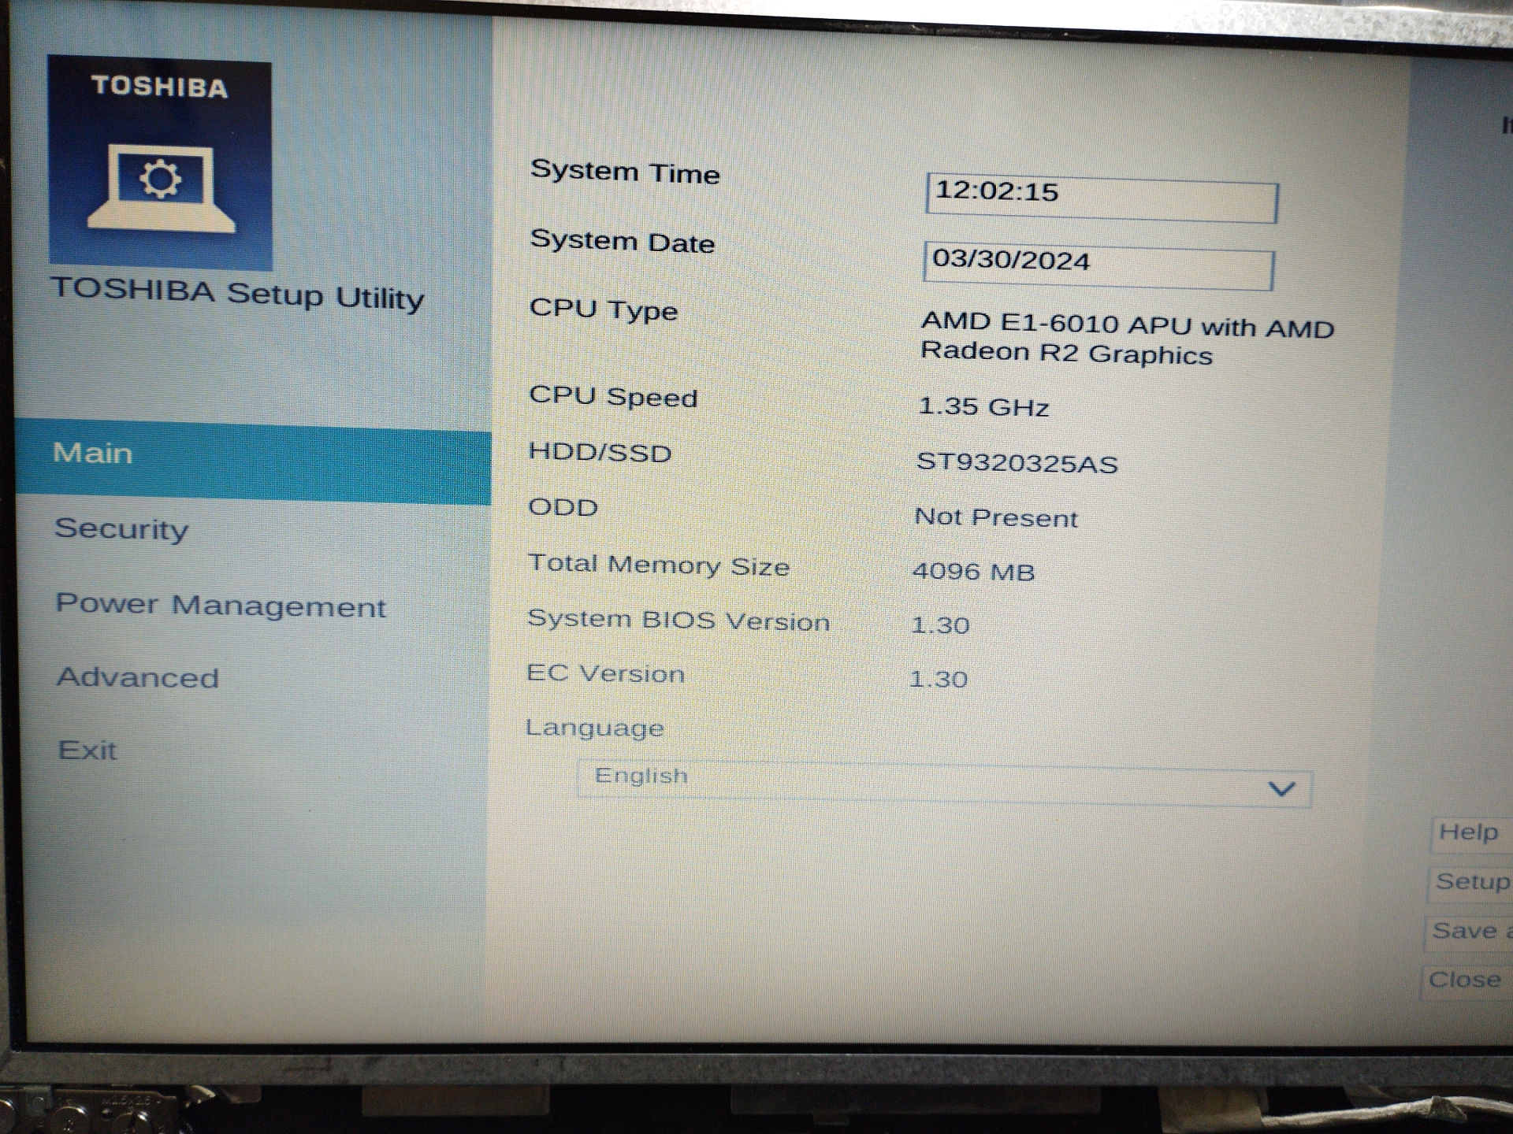Click the Total Memory Size value 4096 MB

tap(973, 571)
